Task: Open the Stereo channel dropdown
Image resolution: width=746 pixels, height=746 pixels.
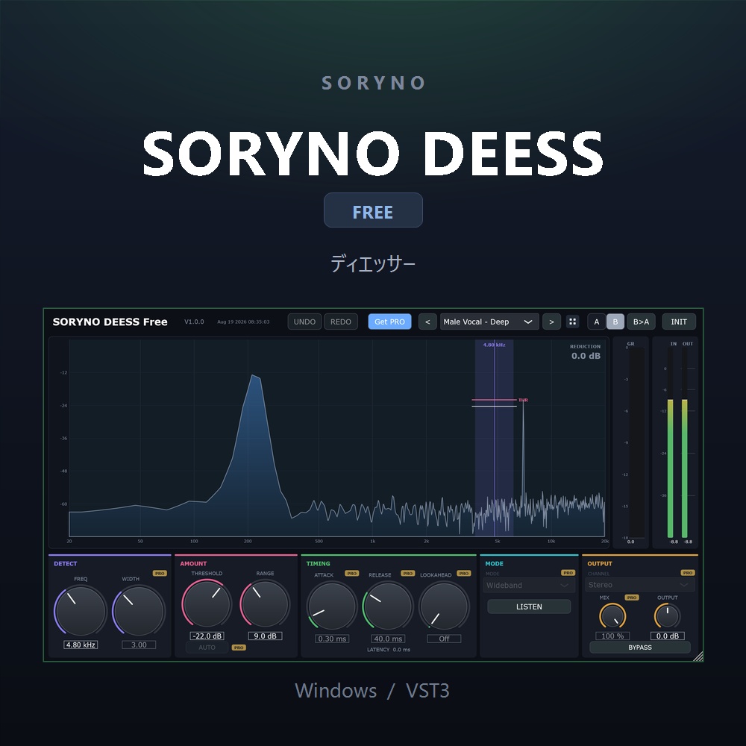Action: coord(639,585)
